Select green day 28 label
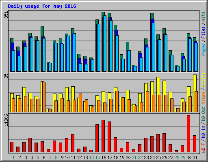This screenshot has width=208, height=162. [177, 158]
